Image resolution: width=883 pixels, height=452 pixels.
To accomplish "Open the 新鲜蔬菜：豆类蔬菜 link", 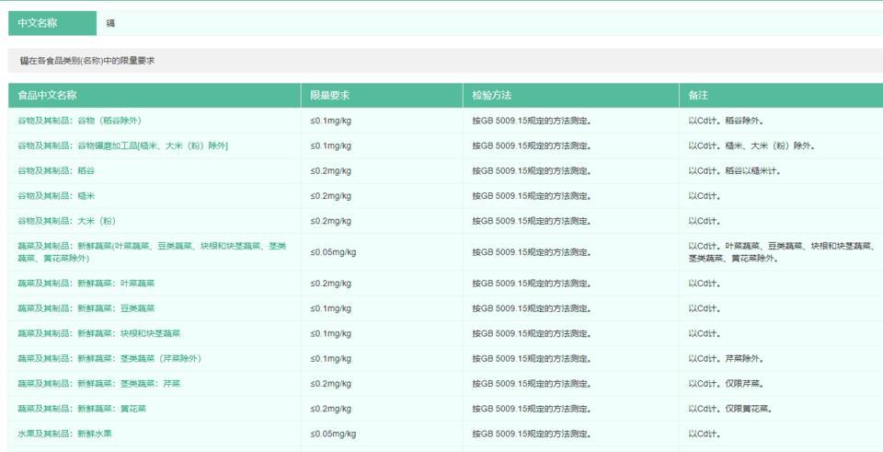I will click(x=86, y=308).
